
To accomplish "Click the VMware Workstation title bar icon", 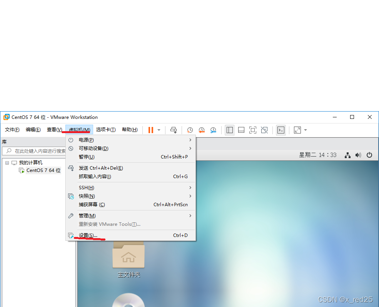I will tap(7, 117).
